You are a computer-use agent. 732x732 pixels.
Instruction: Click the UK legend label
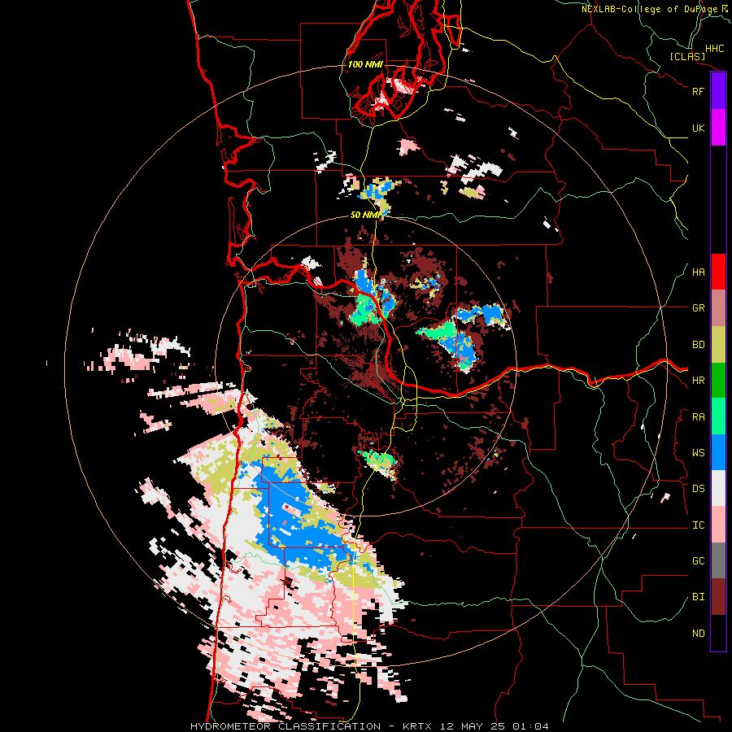(x=698, y=128)
